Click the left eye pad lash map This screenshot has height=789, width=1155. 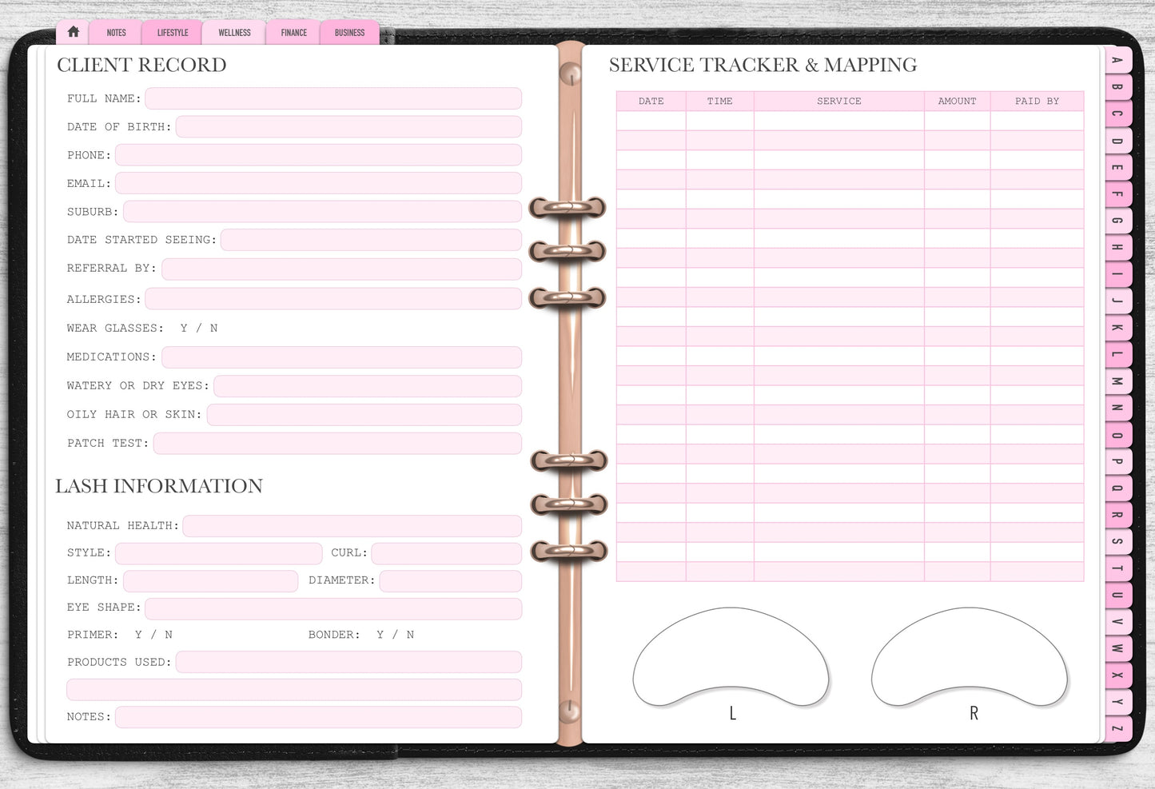pyautogui.click(x=731, y=656)
